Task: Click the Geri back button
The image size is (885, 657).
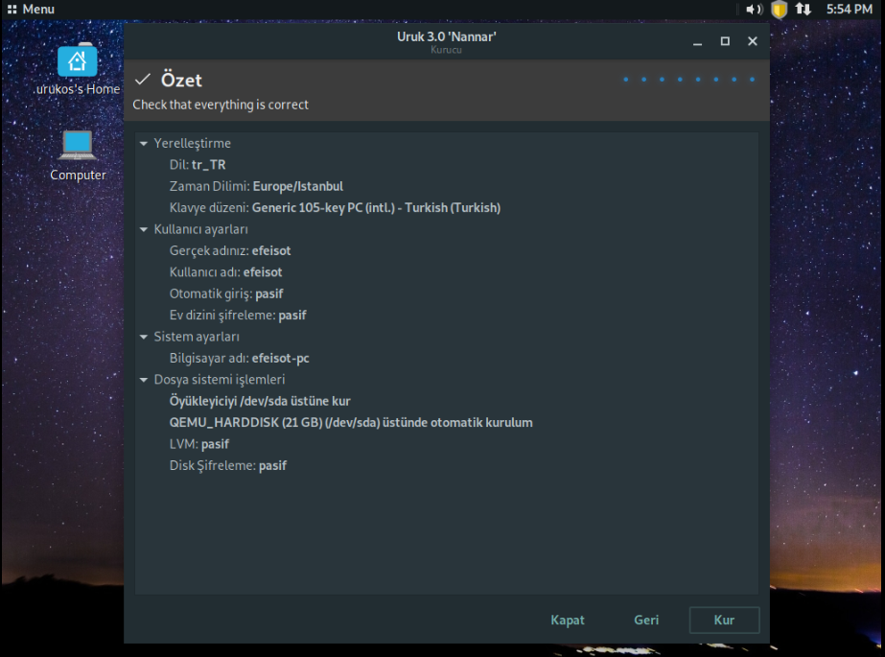Action: pos(646,620)
